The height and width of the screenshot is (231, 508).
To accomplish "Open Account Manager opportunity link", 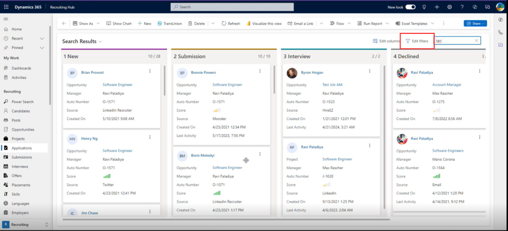I will click(447, 85).
